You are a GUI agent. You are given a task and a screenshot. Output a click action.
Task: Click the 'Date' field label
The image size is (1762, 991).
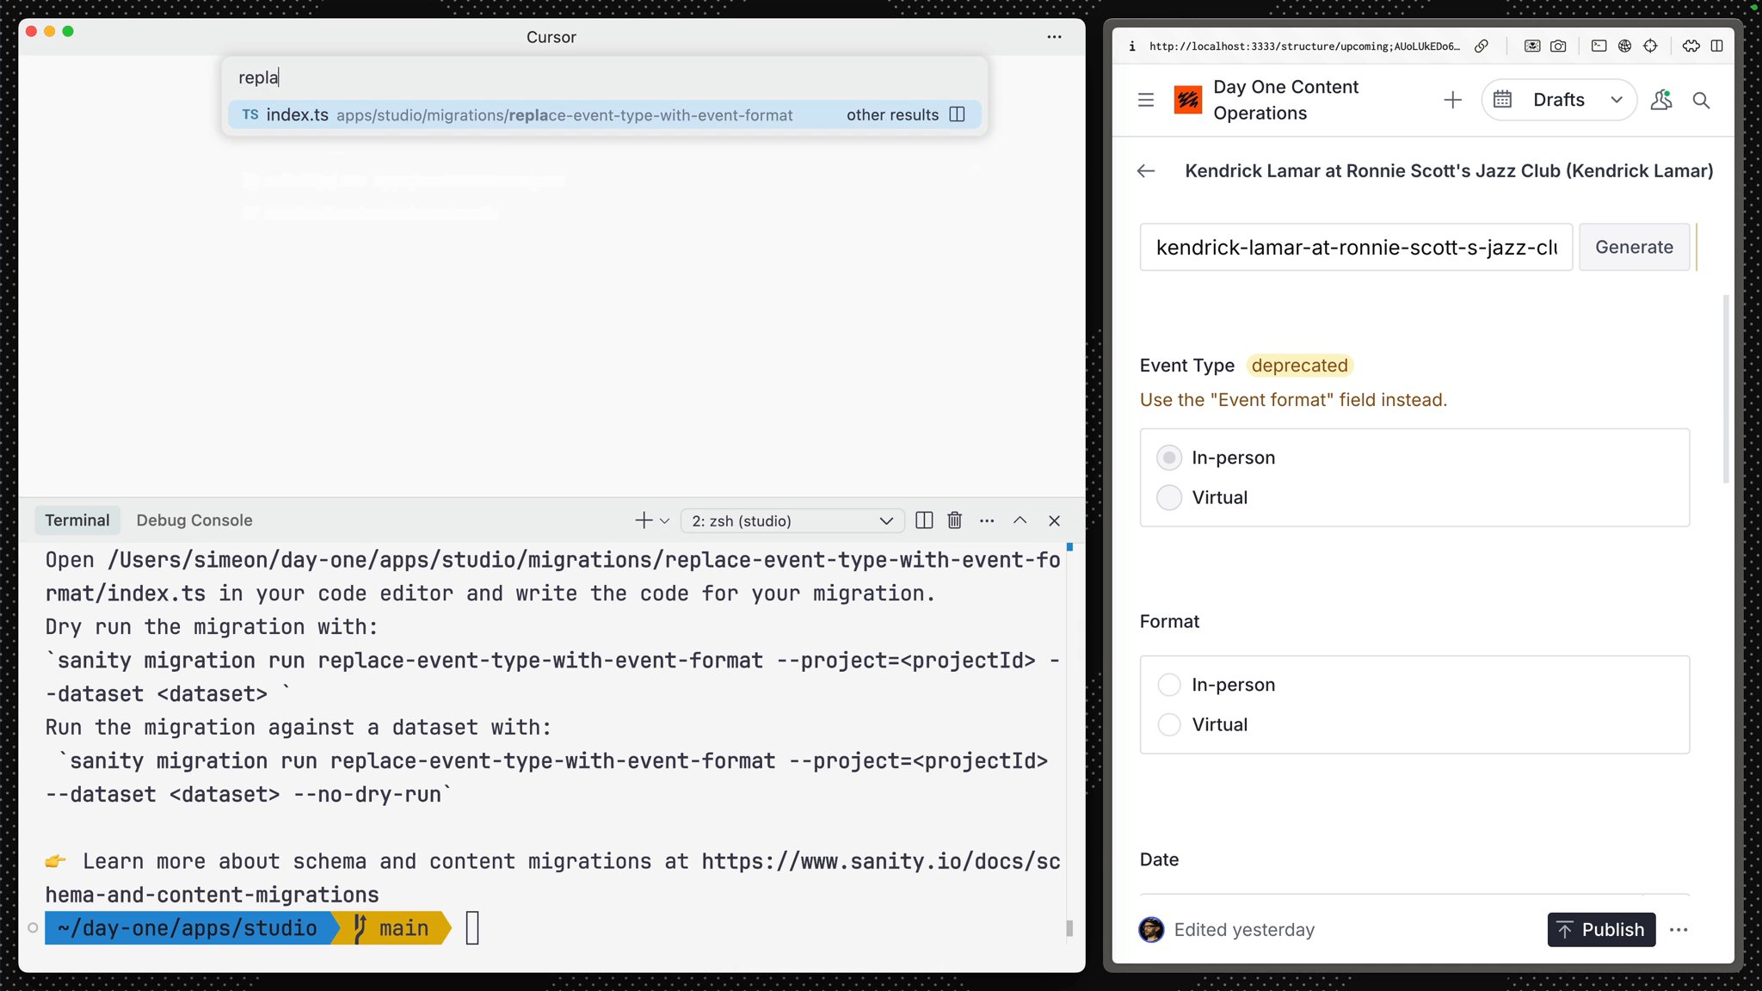[1159, 859]
